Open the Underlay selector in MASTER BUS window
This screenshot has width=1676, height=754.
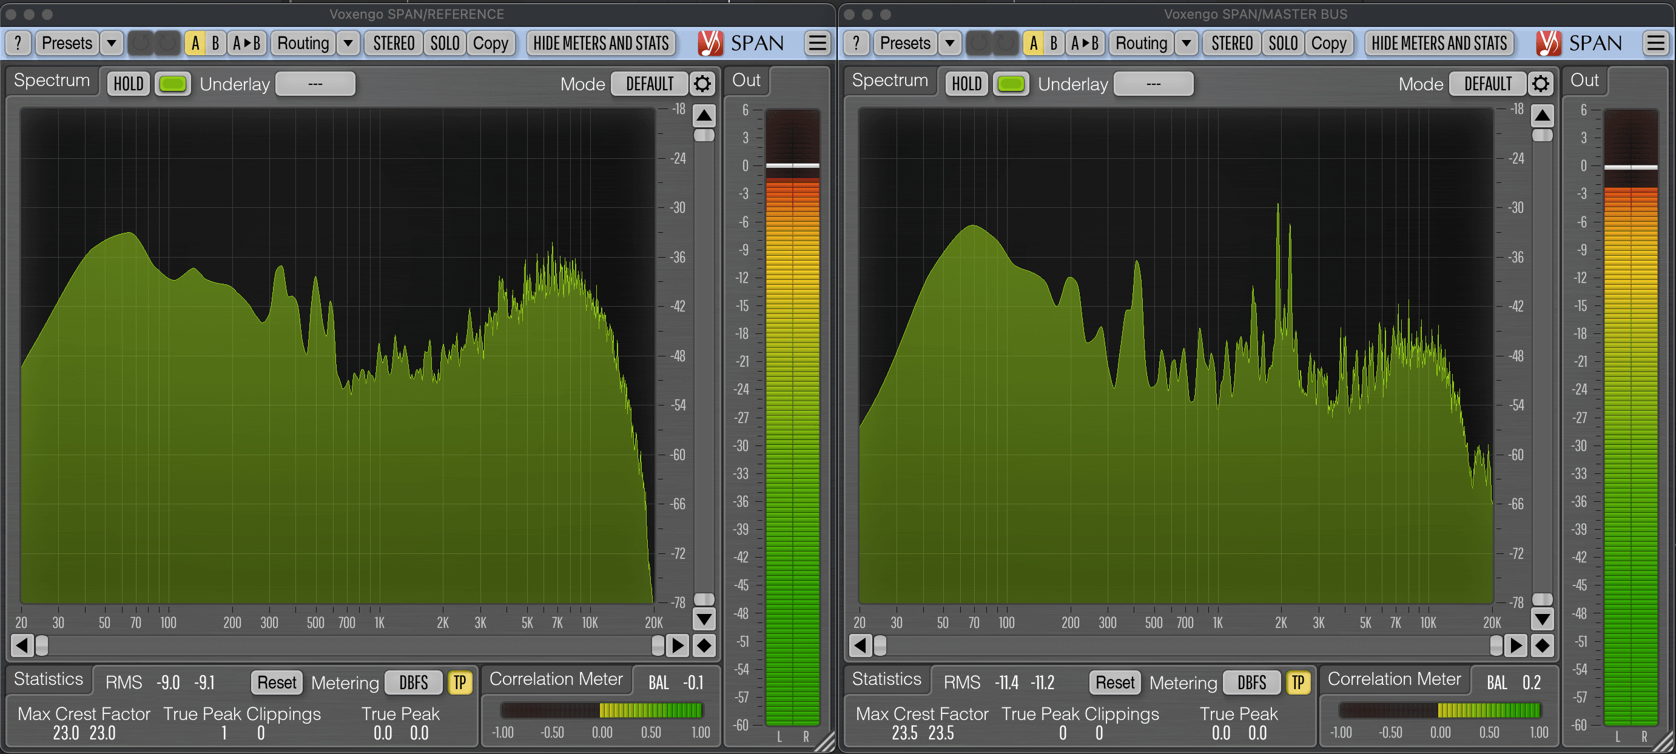click(1154, 84)
